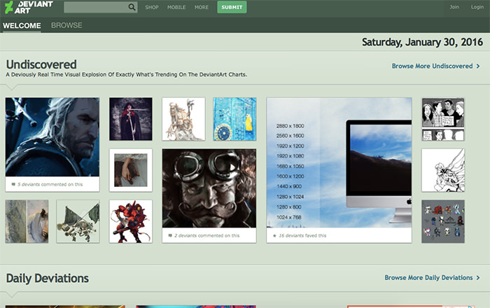The height and width of the screenshot is (308, 490).
Task: Open the pixel character sprites thumbnail
Action: click(443, 221)
